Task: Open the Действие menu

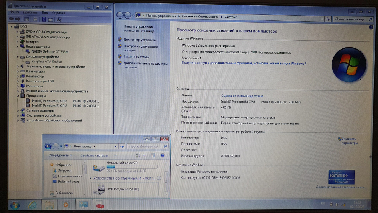Action: (x=30, y=12)
